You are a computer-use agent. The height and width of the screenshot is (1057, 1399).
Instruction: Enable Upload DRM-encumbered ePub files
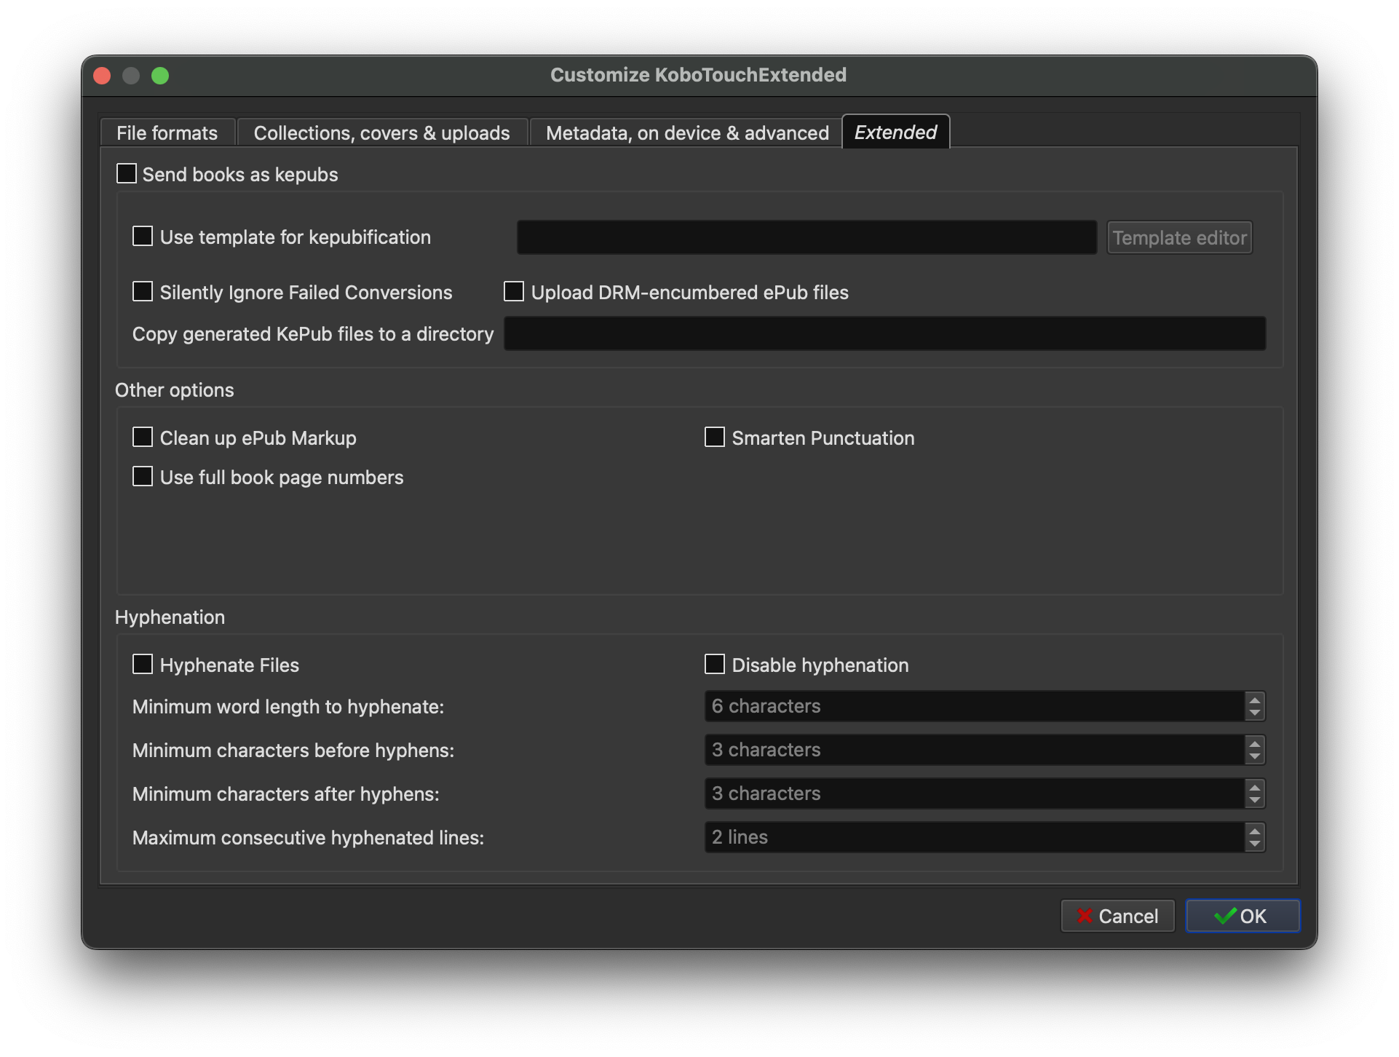pyautogui.click(x=514, y=292)
